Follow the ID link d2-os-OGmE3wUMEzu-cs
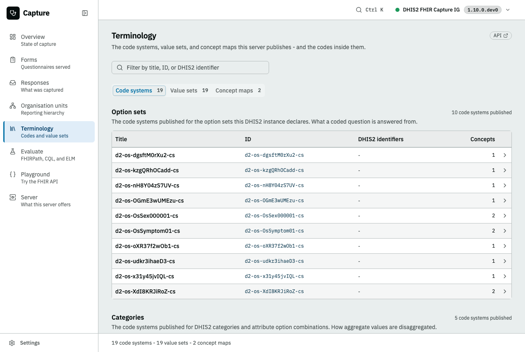The image size is (525, 352). click(274, 201)
